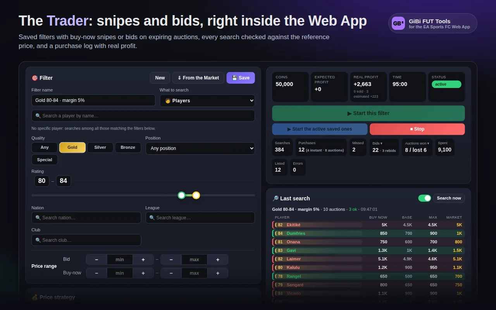Screen dimensions: 496x310
Task: Decrease the Bid max price with minus
Action: [x=171, y=260]
